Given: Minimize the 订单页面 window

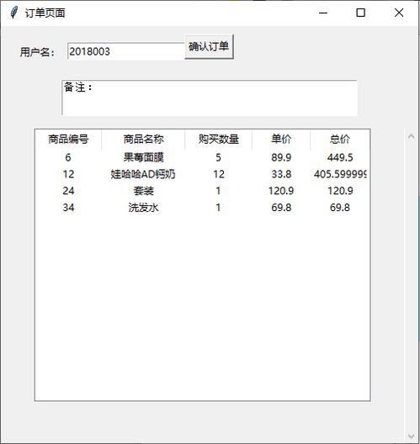Looking at the screenshot, I should pyautogui.click(x=323, y=13).
